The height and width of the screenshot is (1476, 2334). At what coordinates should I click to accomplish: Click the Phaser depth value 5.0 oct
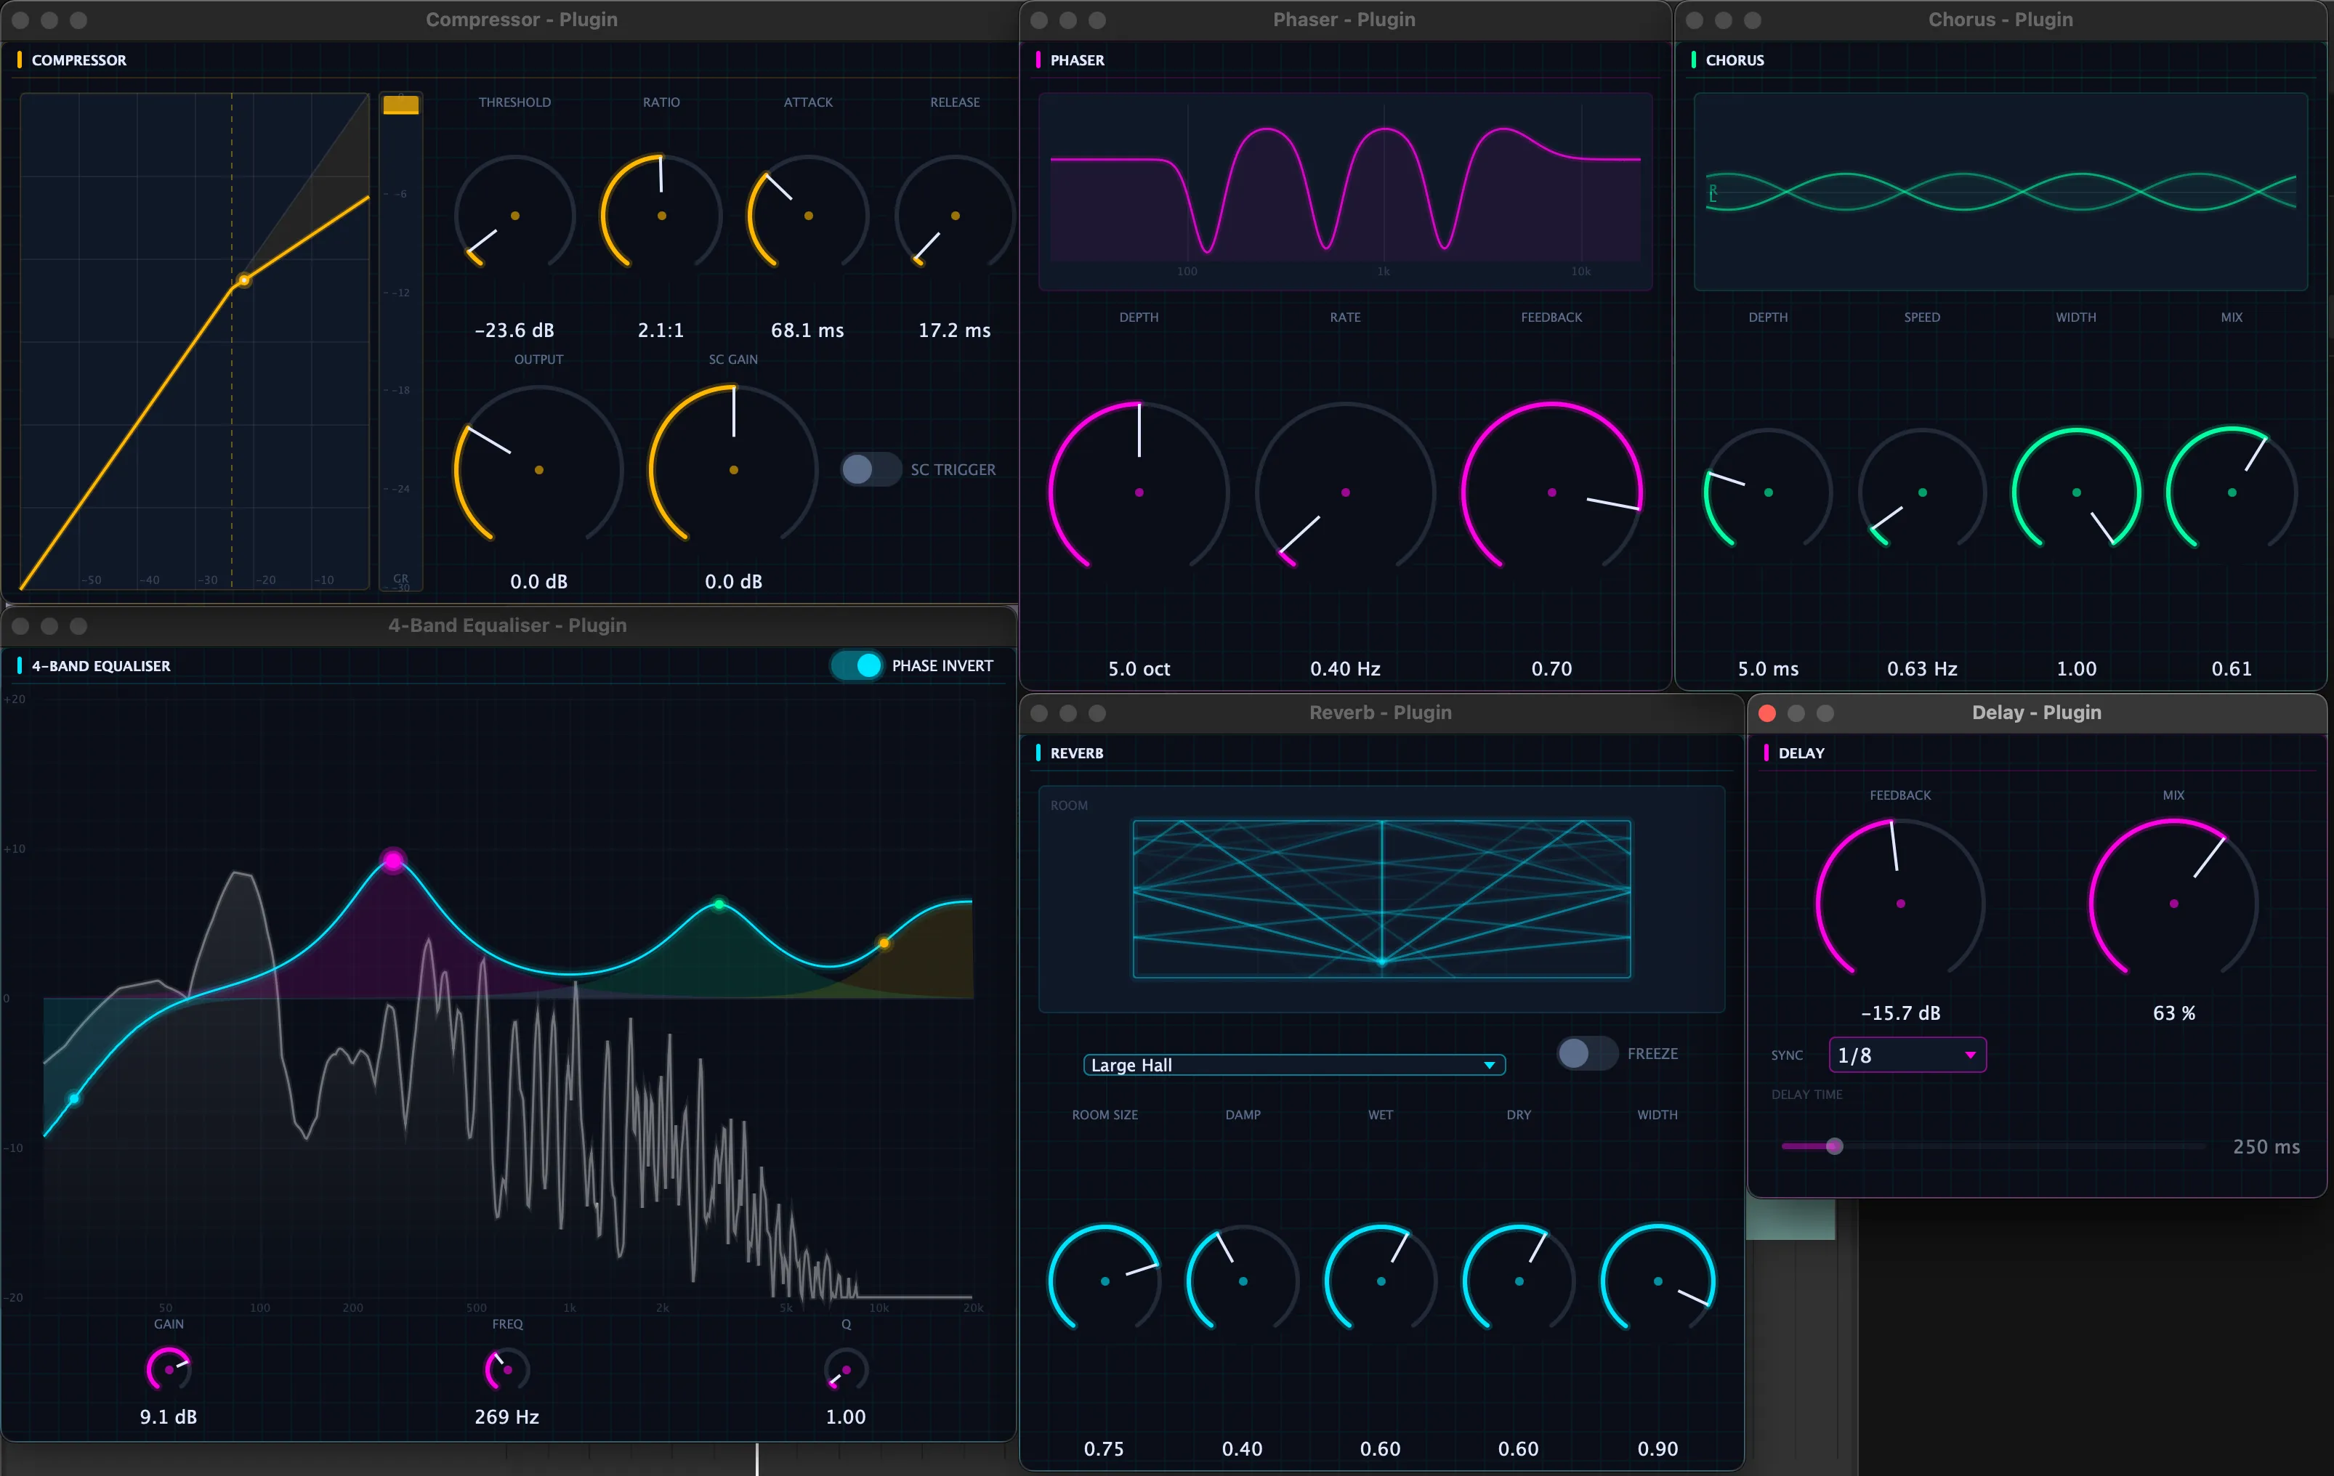tap(1139, 669)
